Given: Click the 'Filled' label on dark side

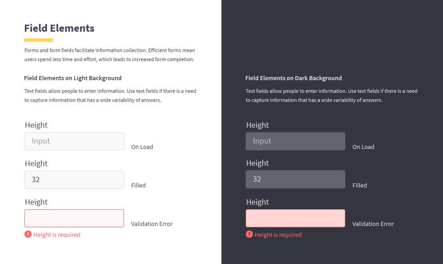Looking at the screenshot, I should (x=360, y=185).
